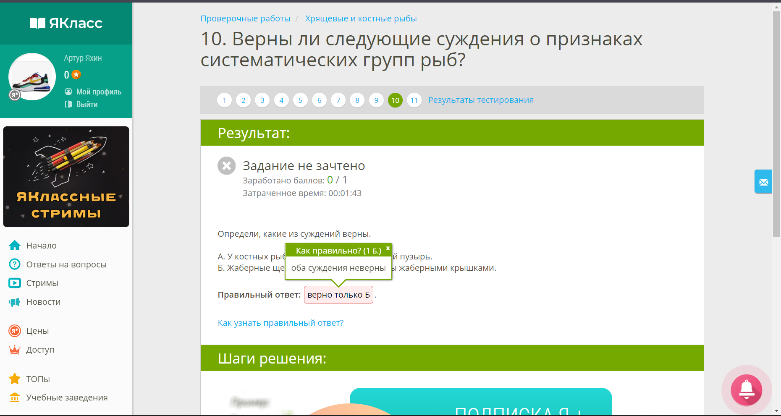Select the Начало home icon
Image resolution: width=781 pixels, height=416 pixels.
click(15, 245)
